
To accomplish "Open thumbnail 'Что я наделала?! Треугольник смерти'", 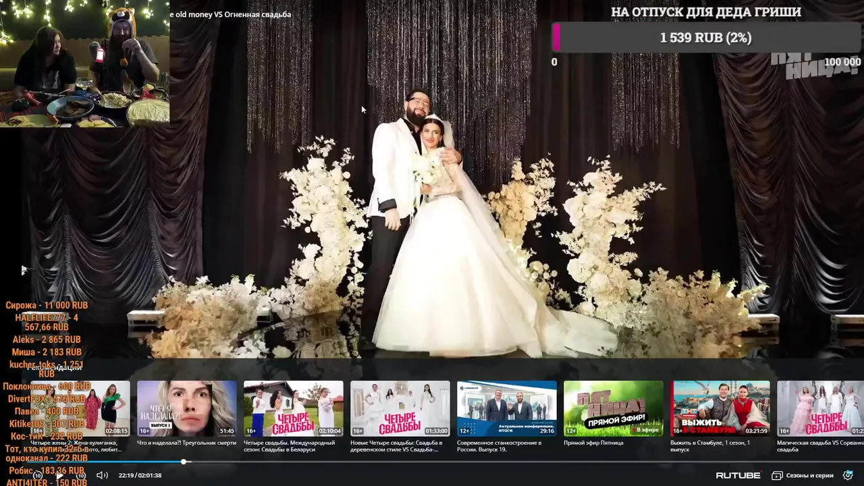I will click(187, 408).
